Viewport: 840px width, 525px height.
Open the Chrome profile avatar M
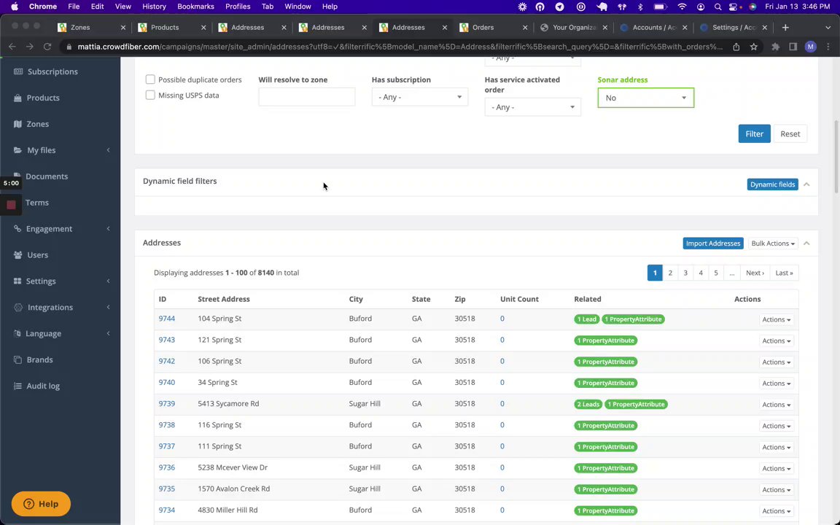811,47
